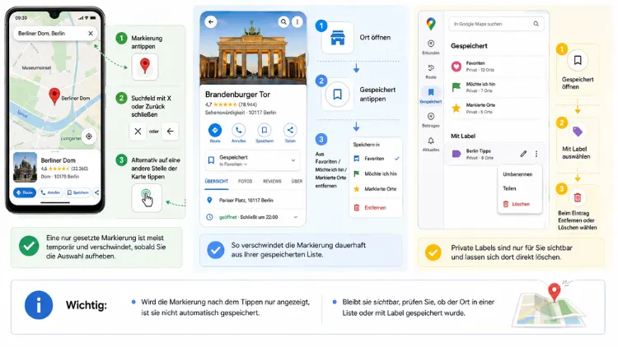Click the Berliner Dom, Berlin search field
Viewport: 618px width, 347px height.
tap(55, 34)
